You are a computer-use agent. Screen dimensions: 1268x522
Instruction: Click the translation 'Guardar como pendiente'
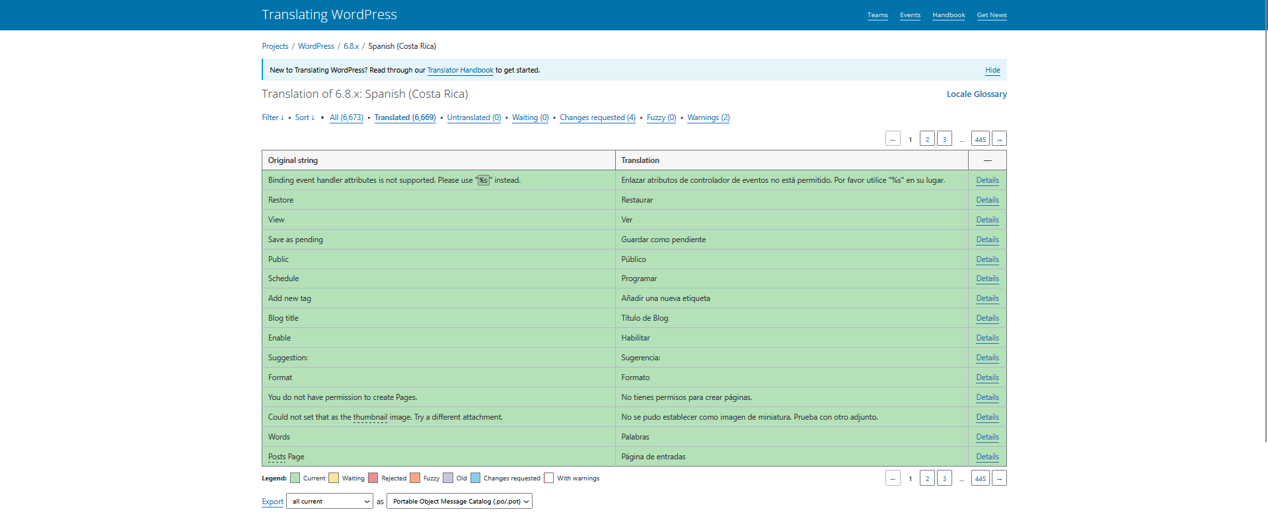point(663,240)
